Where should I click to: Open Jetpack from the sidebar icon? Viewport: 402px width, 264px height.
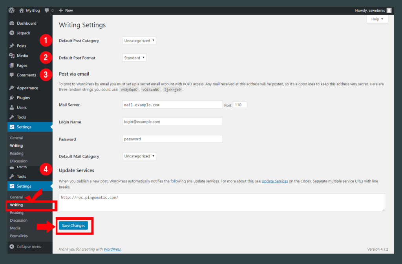(x=12, y=33)
